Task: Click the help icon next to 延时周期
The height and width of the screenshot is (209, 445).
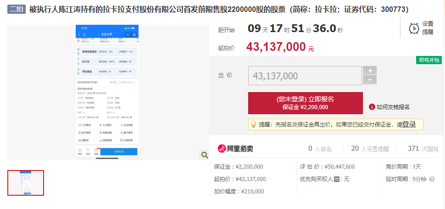Action: [x=432, y=179]
